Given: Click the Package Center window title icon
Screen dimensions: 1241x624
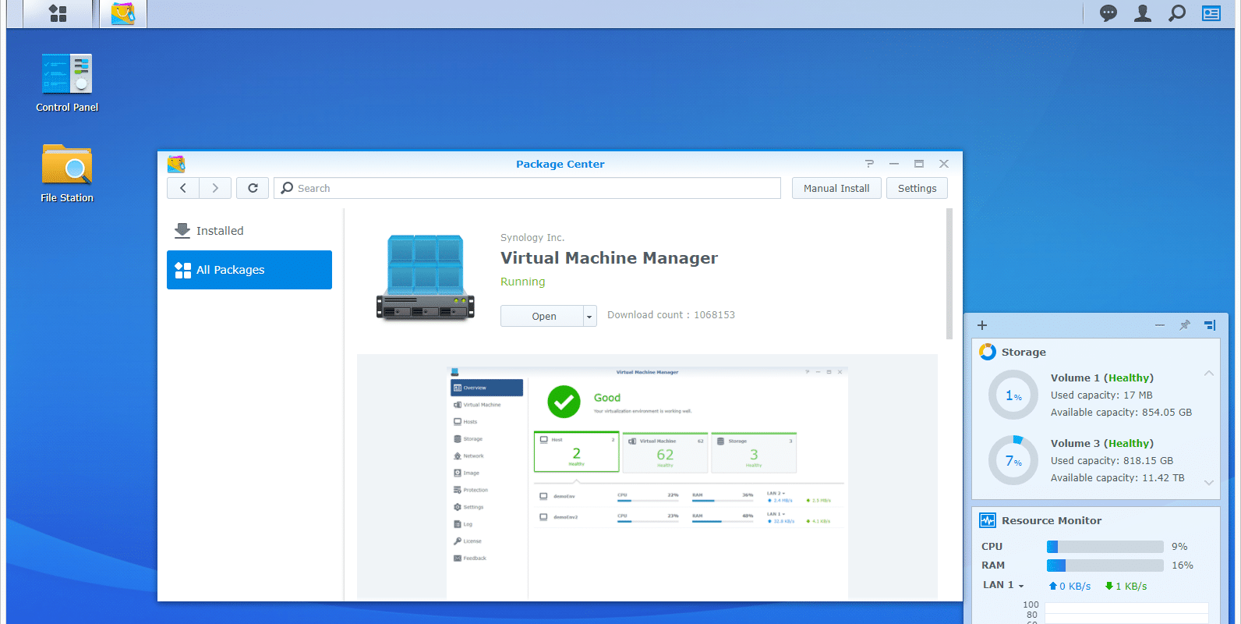Looking at the screenshot, I should 176,164.
